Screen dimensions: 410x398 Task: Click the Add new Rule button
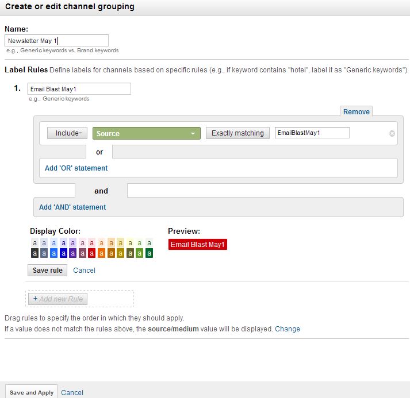pyautogui.click(x=58, y=299)
